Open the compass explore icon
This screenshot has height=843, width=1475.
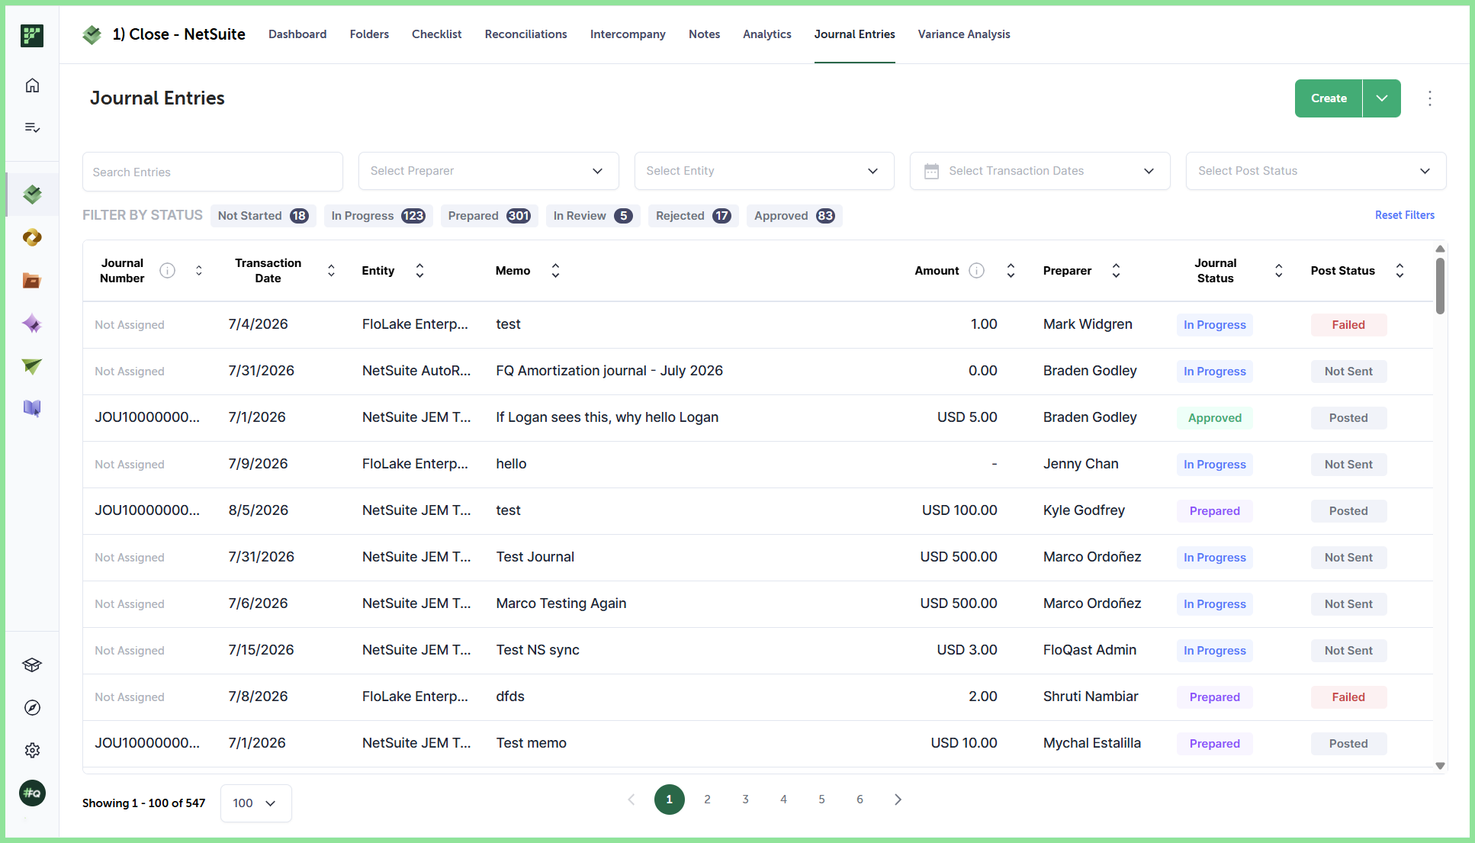click(32, 708)
